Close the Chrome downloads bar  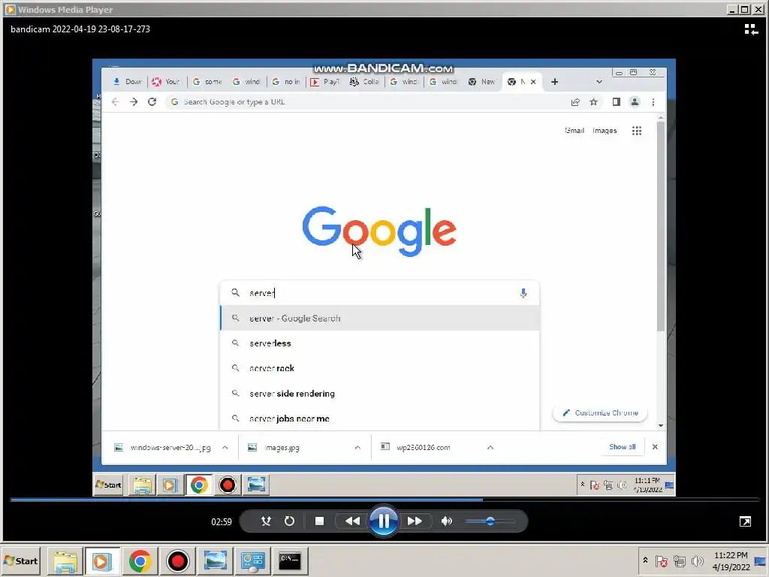point(655,447)
